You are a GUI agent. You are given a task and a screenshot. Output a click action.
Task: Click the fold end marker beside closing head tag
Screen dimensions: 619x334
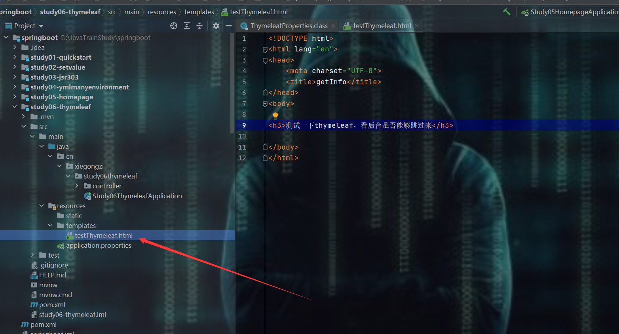(265, 93)
